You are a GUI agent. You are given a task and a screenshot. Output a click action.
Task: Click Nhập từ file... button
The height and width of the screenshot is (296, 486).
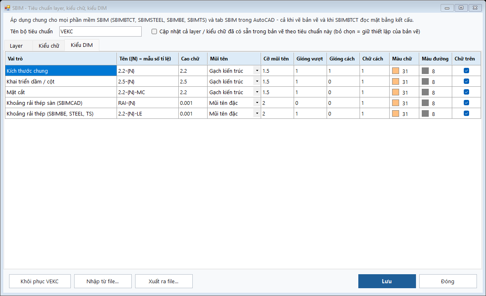(x=103, y=282)
